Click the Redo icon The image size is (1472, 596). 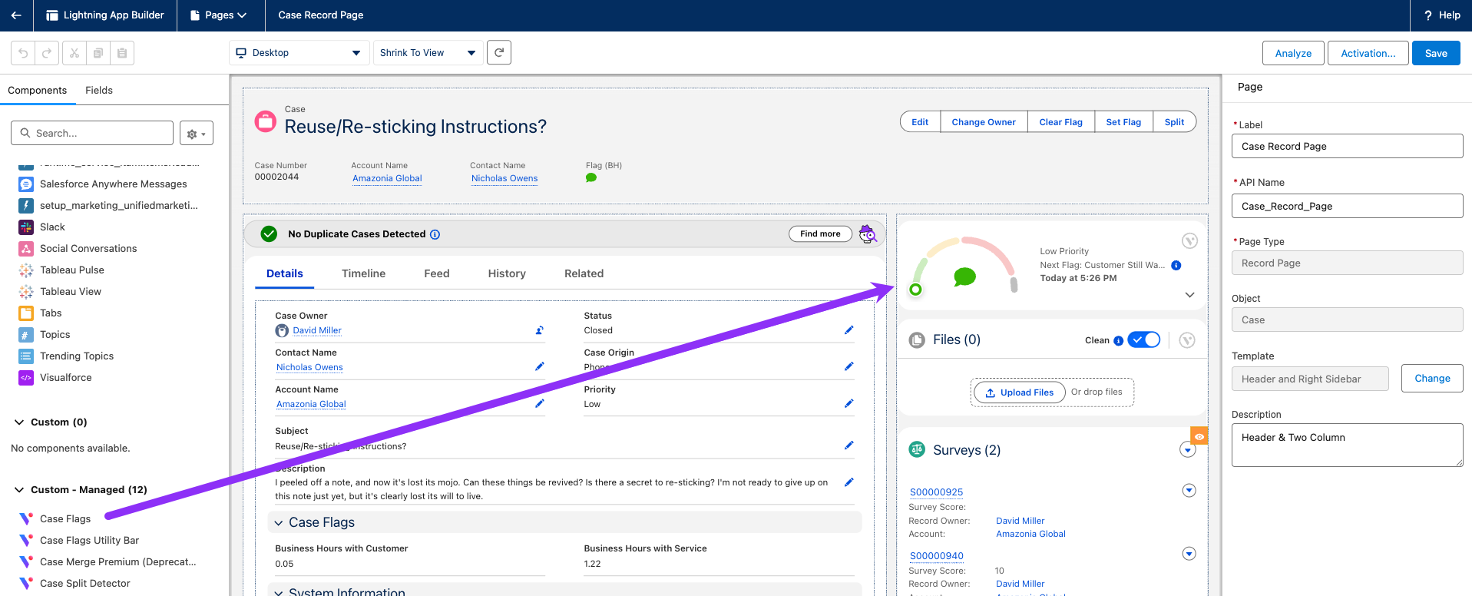click(47, 53)
